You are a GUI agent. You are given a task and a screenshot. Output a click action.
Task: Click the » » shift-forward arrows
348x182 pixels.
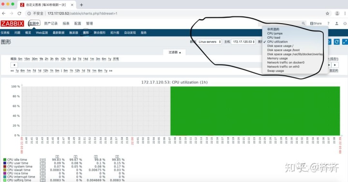[x=111, y=70]
